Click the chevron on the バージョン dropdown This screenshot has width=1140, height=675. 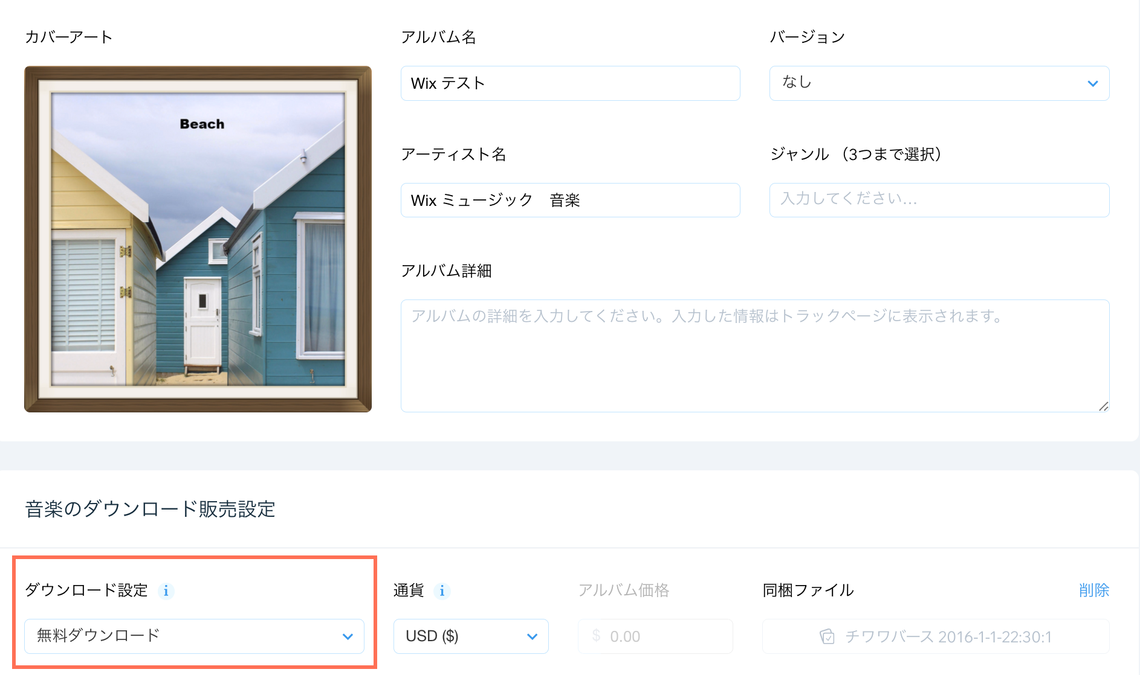point(1093,83)
